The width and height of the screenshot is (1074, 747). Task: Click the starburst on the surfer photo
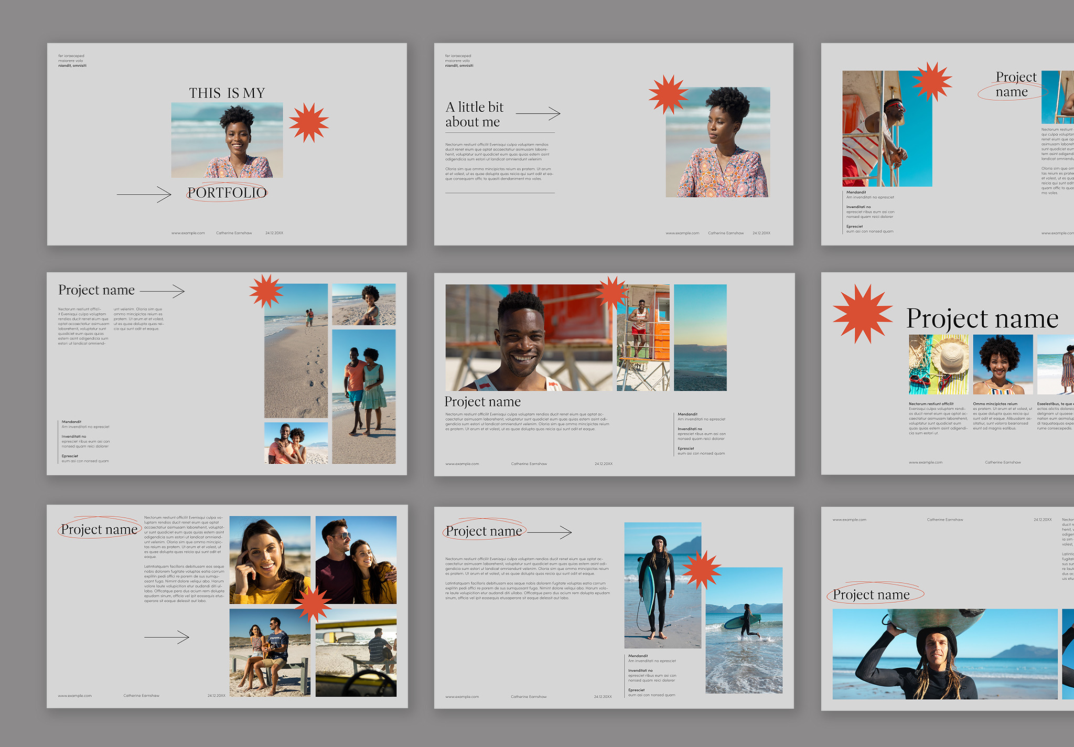702,569
